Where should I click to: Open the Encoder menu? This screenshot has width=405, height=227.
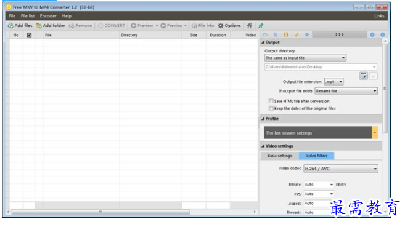(x=48, y=16)
